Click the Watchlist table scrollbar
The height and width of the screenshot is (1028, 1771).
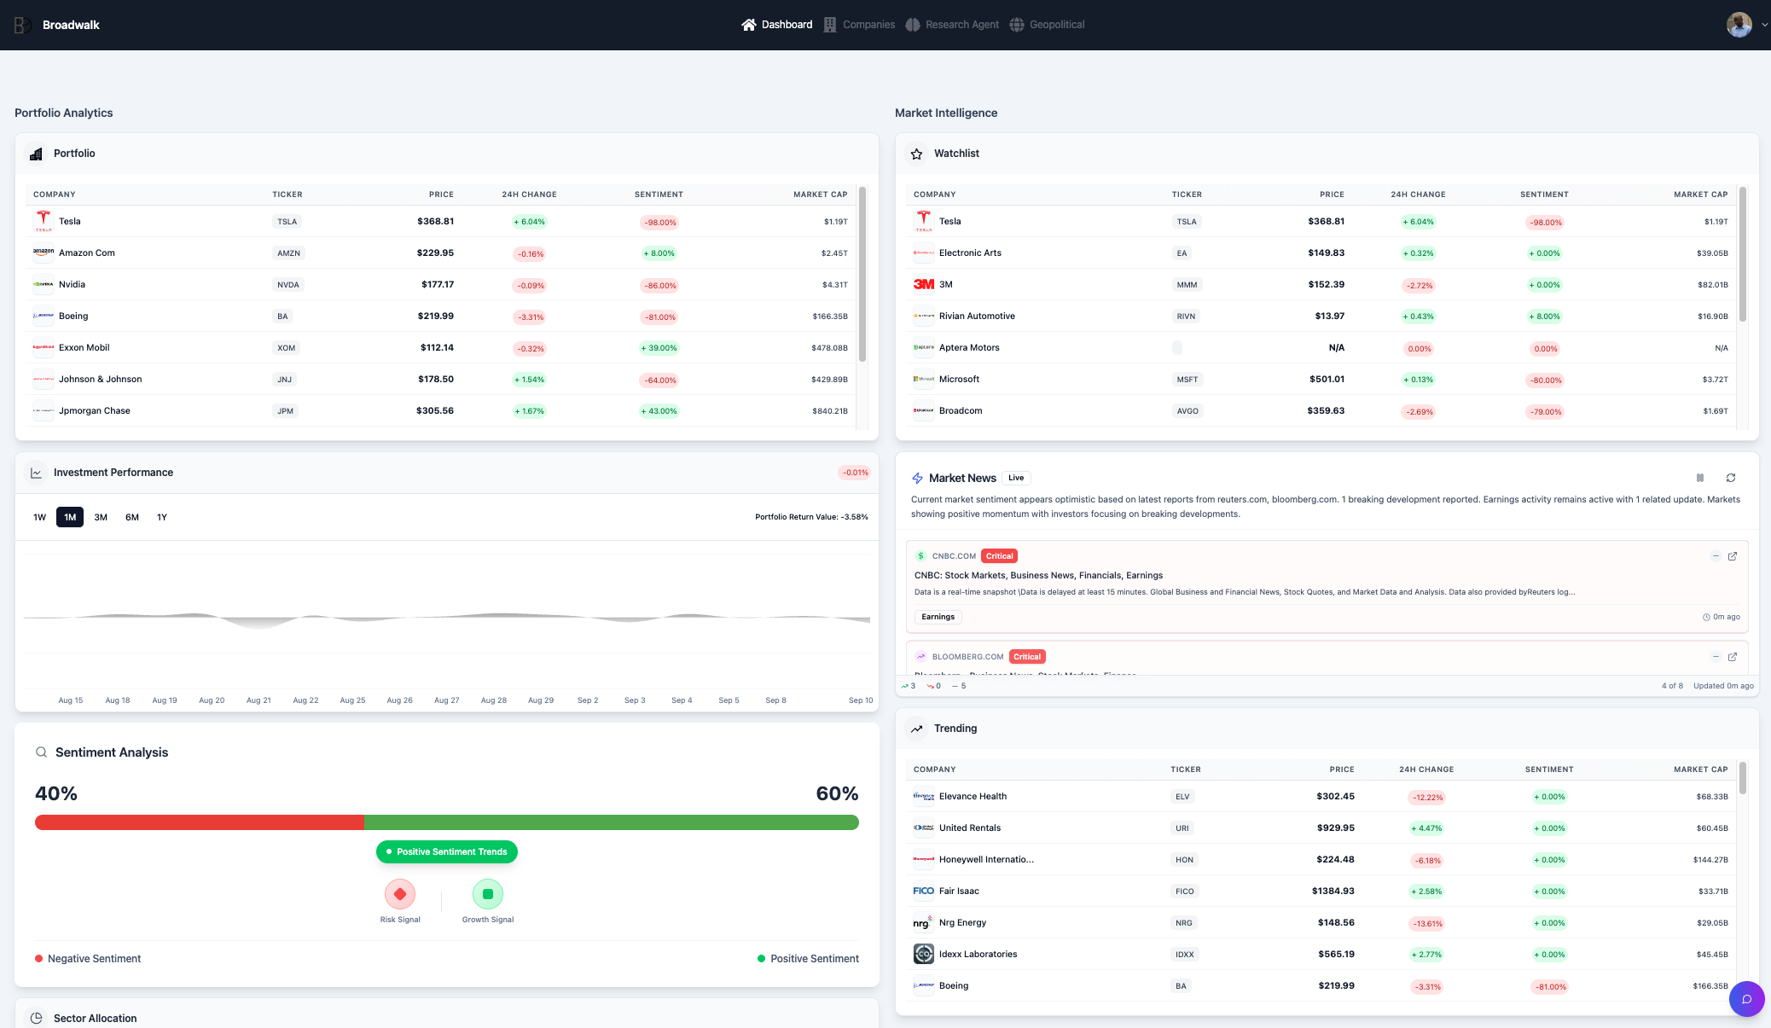[1743, 254]
